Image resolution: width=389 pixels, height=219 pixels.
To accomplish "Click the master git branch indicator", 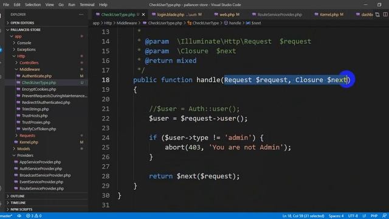I will click(x=6, y=216).
